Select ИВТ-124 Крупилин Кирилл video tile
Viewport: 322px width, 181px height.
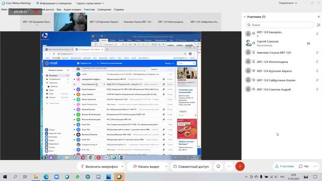click(x=104, y=22)
